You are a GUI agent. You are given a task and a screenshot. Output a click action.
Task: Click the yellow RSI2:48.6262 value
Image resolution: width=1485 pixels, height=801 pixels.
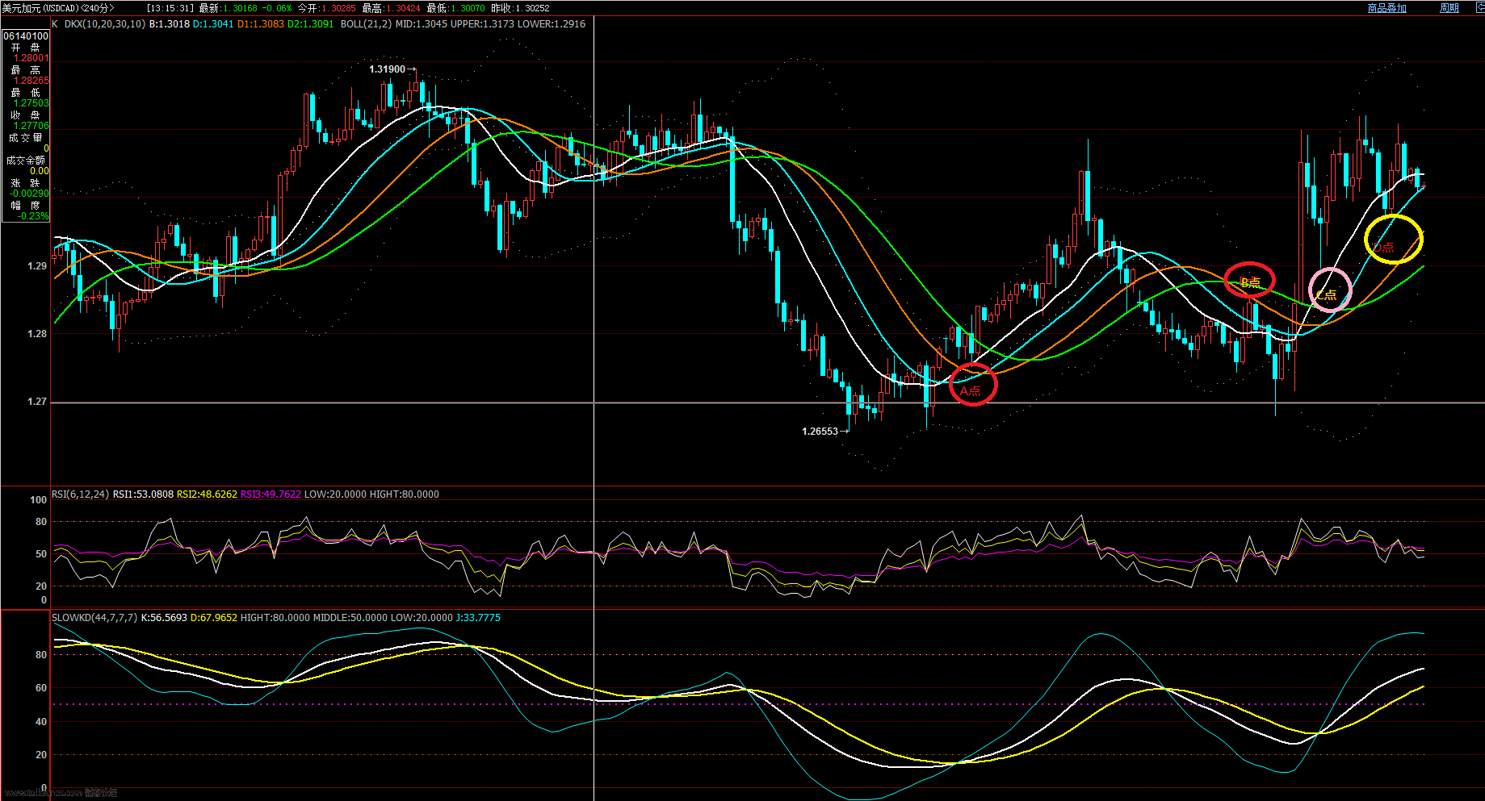coord(207,494)
